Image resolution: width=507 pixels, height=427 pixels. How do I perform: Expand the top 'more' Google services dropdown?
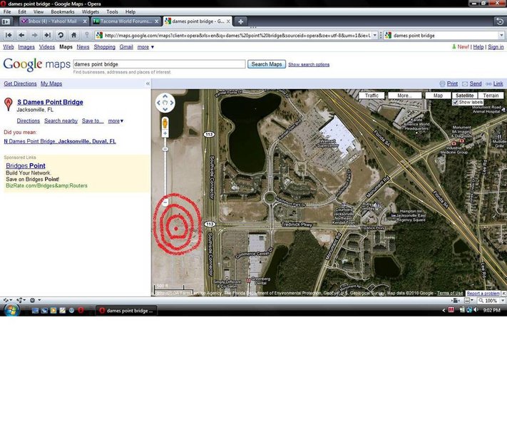(145, 47)
